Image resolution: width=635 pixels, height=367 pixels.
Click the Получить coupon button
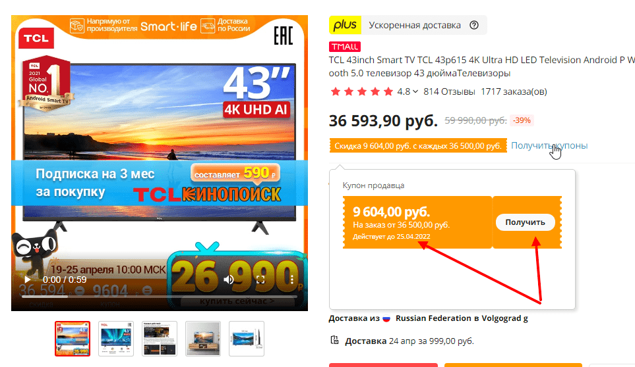(x=526, y=222)
